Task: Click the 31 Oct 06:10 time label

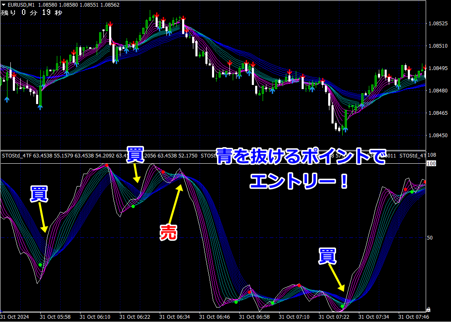Action: pyautogui.click(x=95, y=317)
